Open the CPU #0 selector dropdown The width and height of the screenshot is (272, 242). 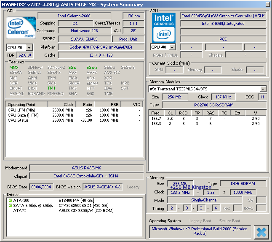[30, 47]
